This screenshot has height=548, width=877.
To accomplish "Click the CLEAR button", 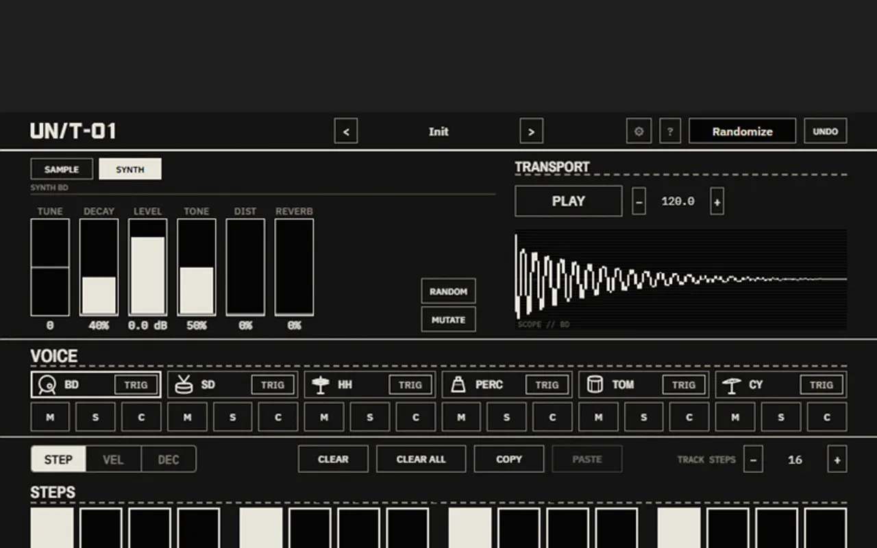I will tap(333, 460).
